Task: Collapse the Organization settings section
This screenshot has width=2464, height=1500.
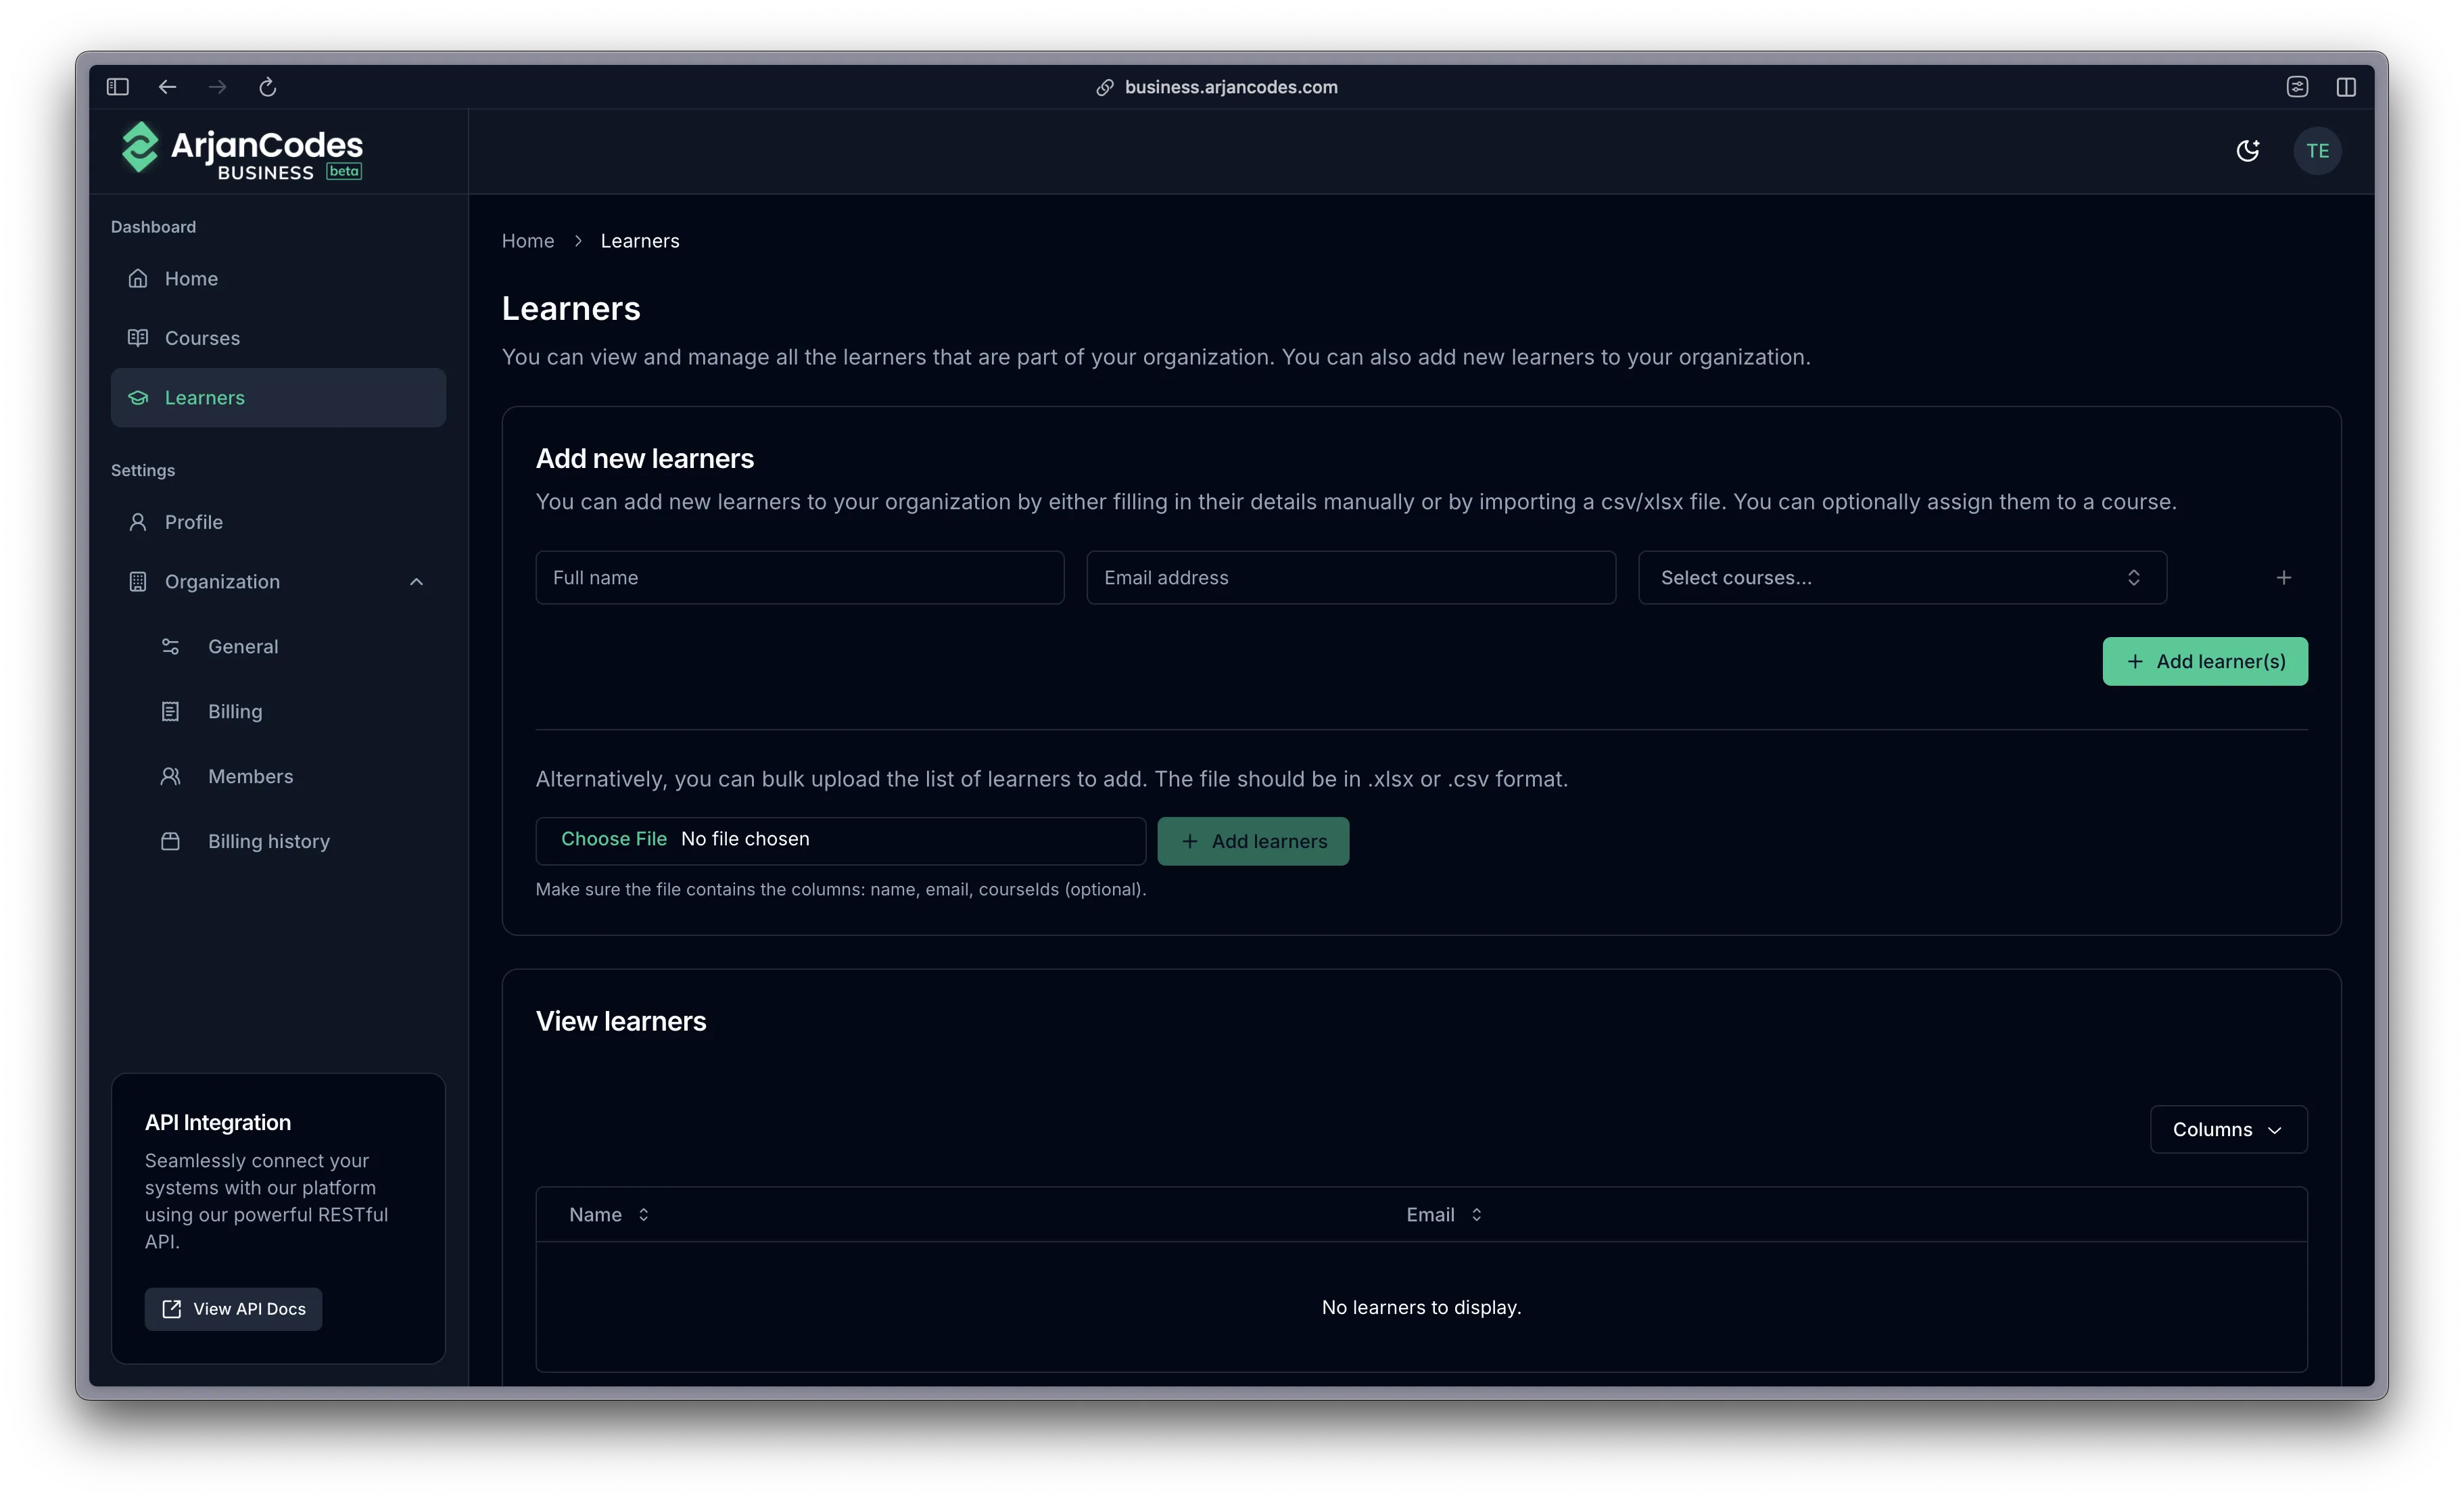Action: pos(416,581)
